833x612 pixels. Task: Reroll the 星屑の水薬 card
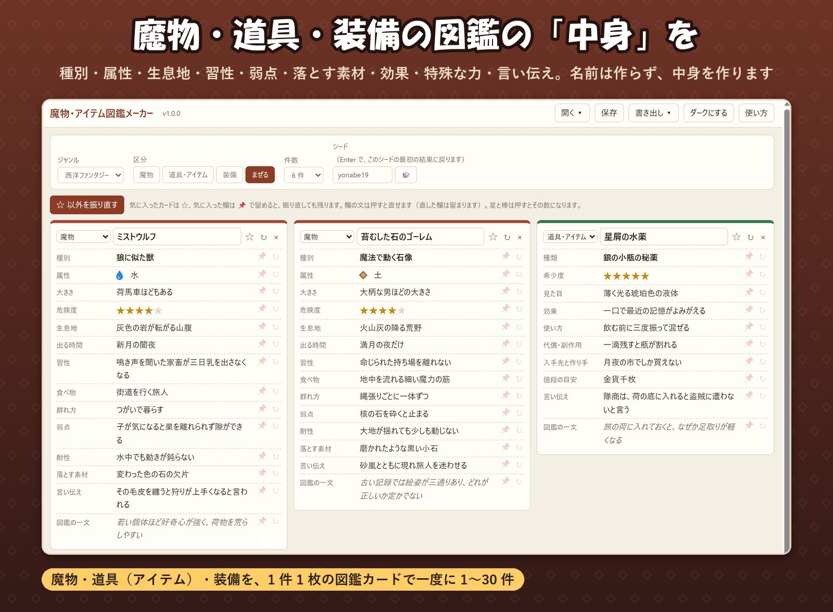point(750,237)
